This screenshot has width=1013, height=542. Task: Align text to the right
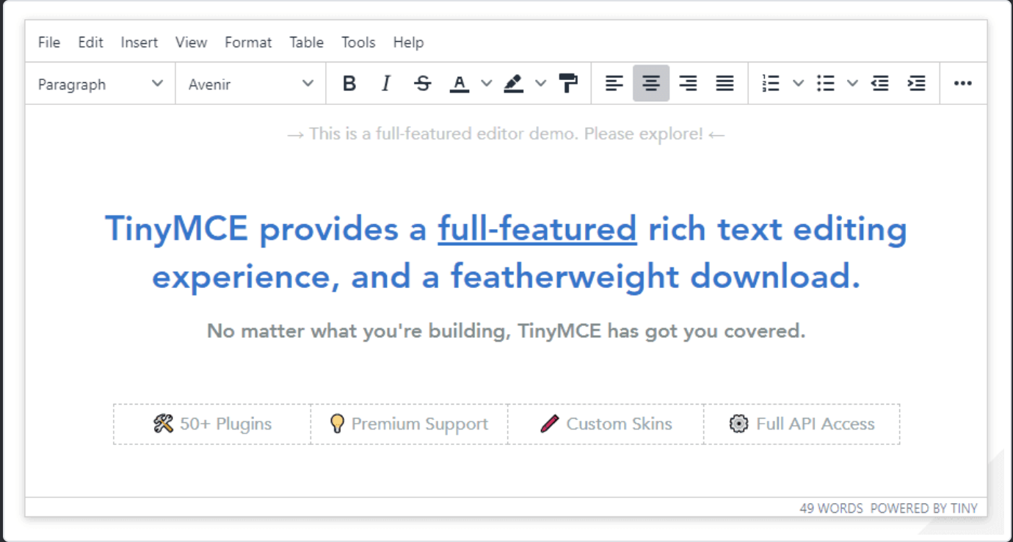(688, 84)
